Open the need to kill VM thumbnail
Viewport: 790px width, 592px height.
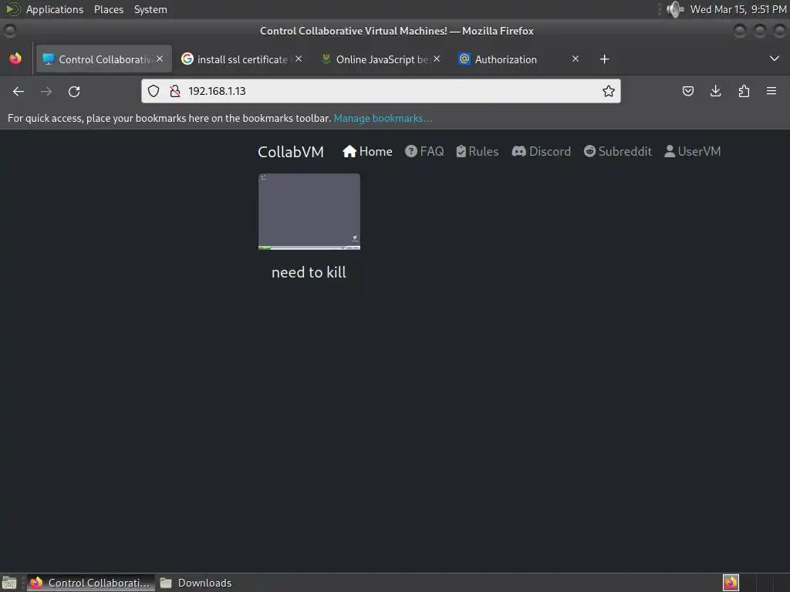[309, 212]
